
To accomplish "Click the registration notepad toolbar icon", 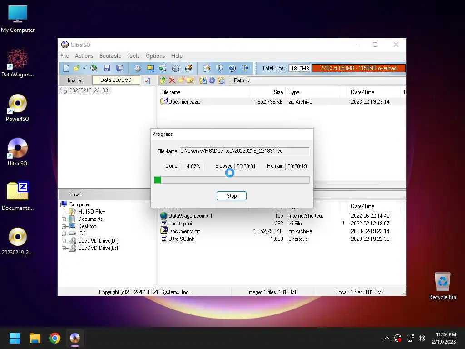I will (x=207, y=68).
